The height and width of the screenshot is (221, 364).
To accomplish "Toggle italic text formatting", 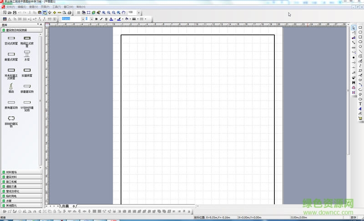I will 101,19.
